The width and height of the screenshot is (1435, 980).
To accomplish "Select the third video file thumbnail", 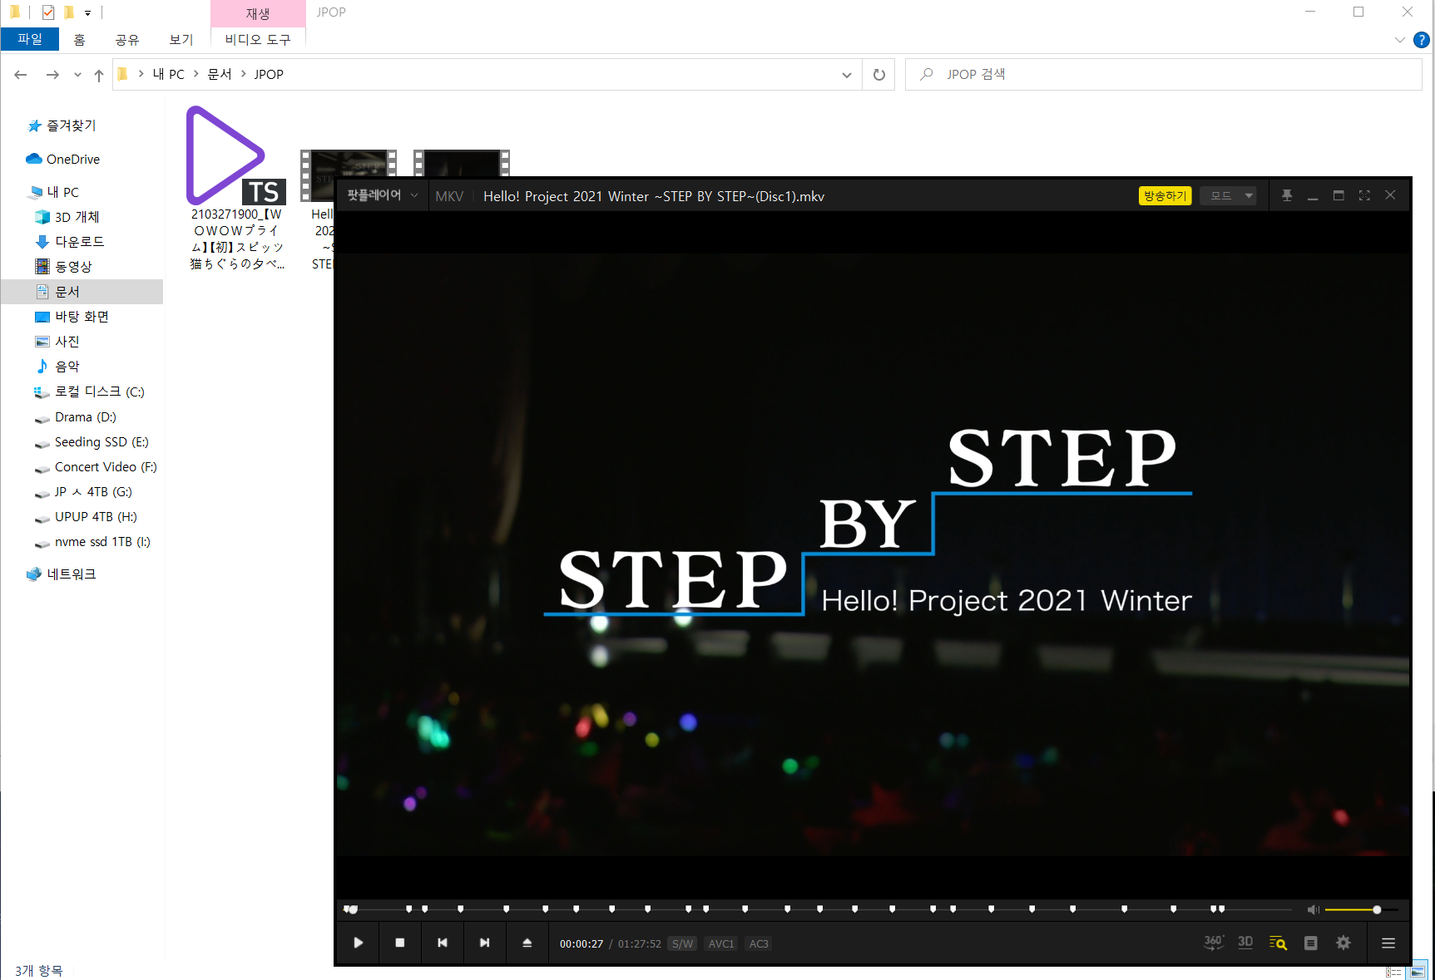I will coord(462,163).
